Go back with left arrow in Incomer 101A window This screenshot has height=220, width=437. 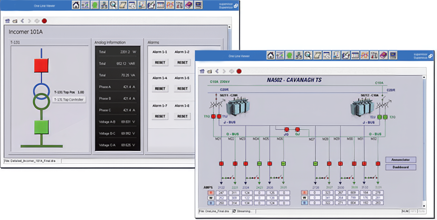22,21
